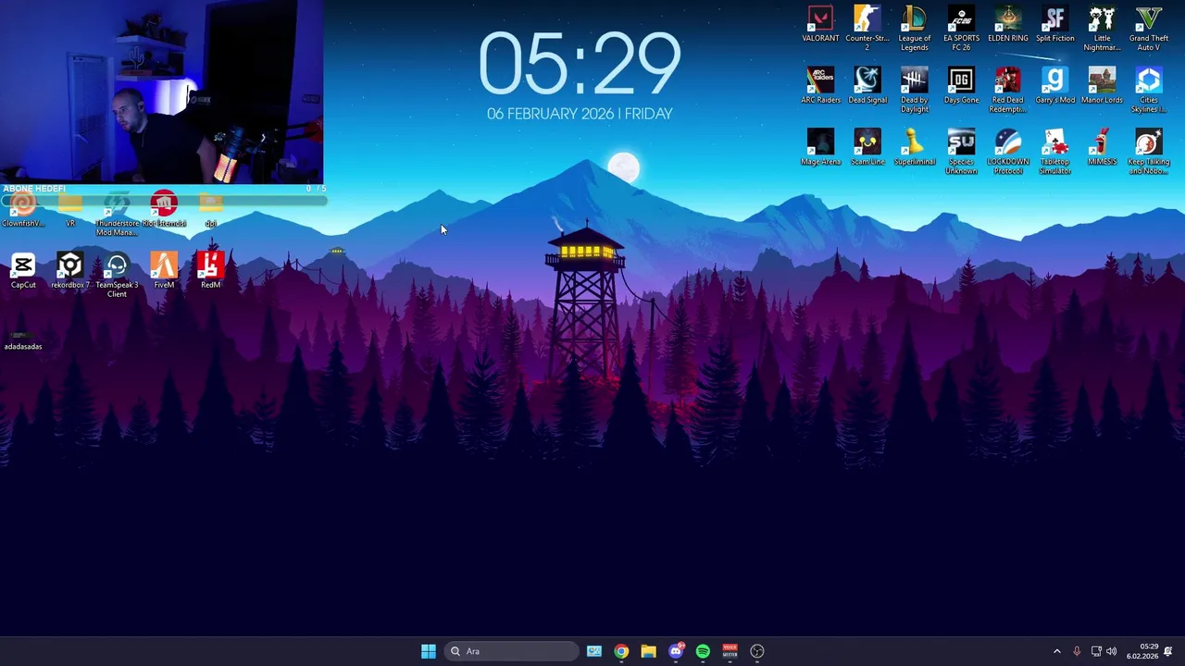This screenshot has height=666, width=1185.
Task: Open the pinned photo app beside search
Action: click(594, 651)
